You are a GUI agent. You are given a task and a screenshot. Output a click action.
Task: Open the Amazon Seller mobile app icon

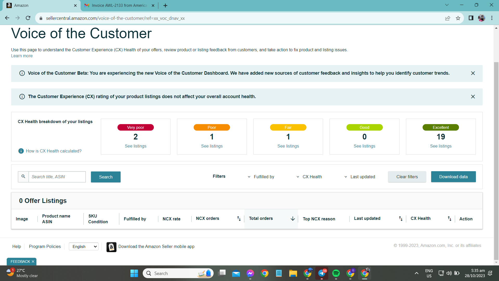click(111, 247)
